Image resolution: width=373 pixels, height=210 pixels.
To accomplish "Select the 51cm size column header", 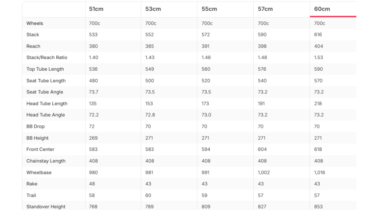I will coord(96,9).
